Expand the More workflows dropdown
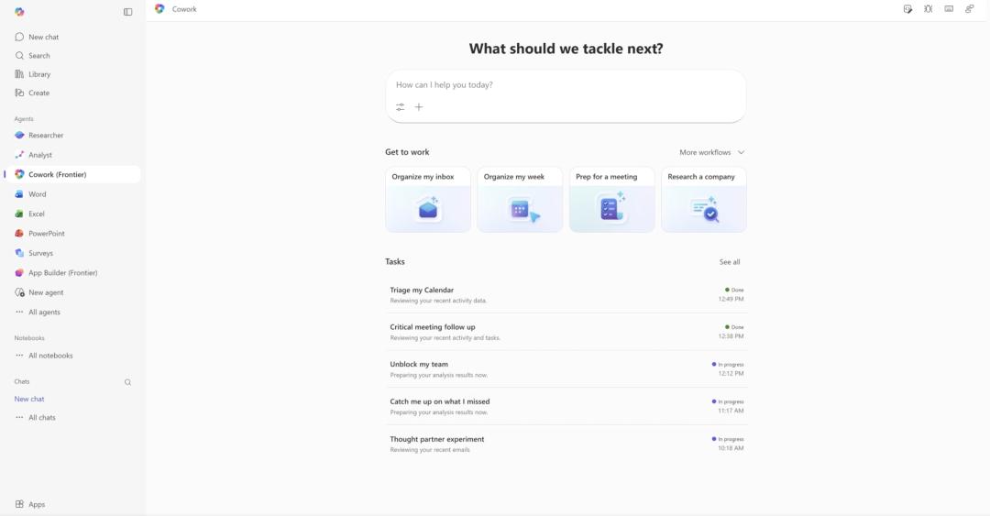Image resolution: width=990 pixels, height=516 pixels. pos(711,152)
